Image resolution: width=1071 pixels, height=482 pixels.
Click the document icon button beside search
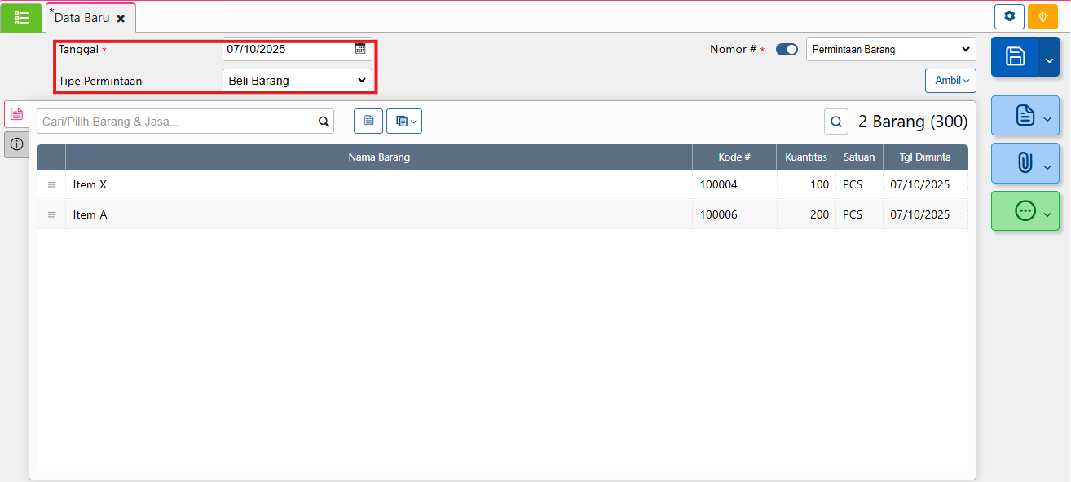click(368, 122)
